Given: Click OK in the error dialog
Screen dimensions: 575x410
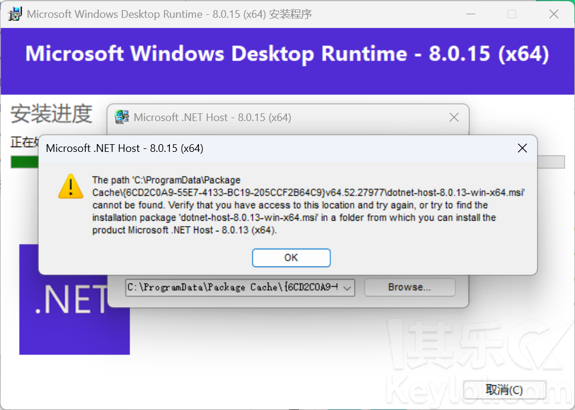Looking at the screenshot, I should point(291,258).
